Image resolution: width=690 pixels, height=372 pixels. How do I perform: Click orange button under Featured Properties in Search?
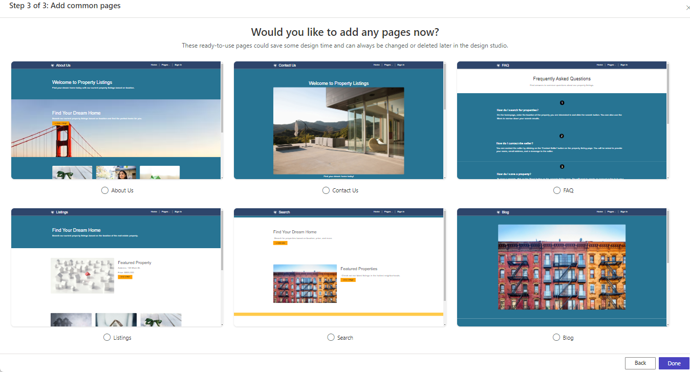(348, 280)
